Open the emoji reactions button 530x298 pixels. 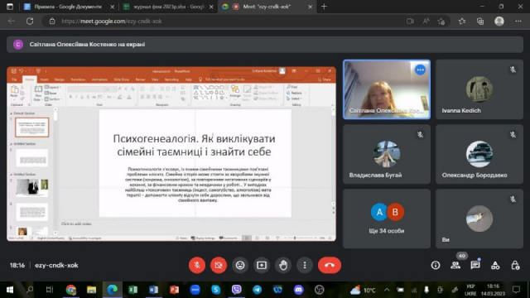[x=240, y=265]
